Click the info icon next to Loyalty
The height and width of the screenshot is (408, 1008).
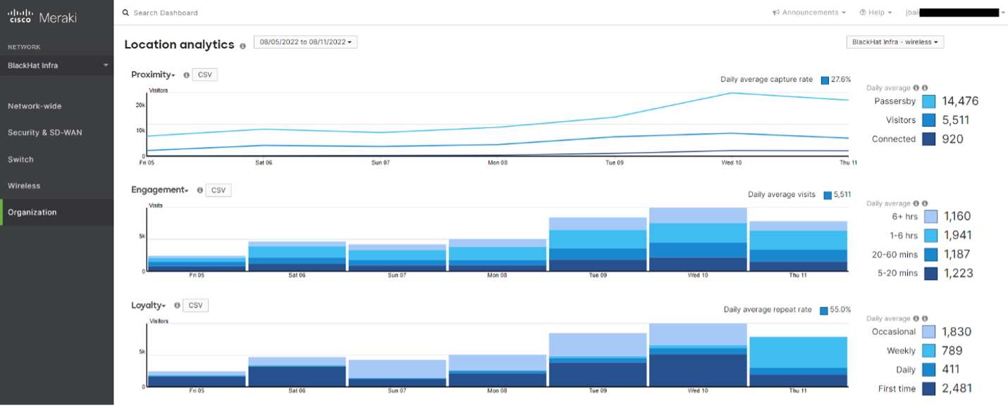(x=178, y=306)
